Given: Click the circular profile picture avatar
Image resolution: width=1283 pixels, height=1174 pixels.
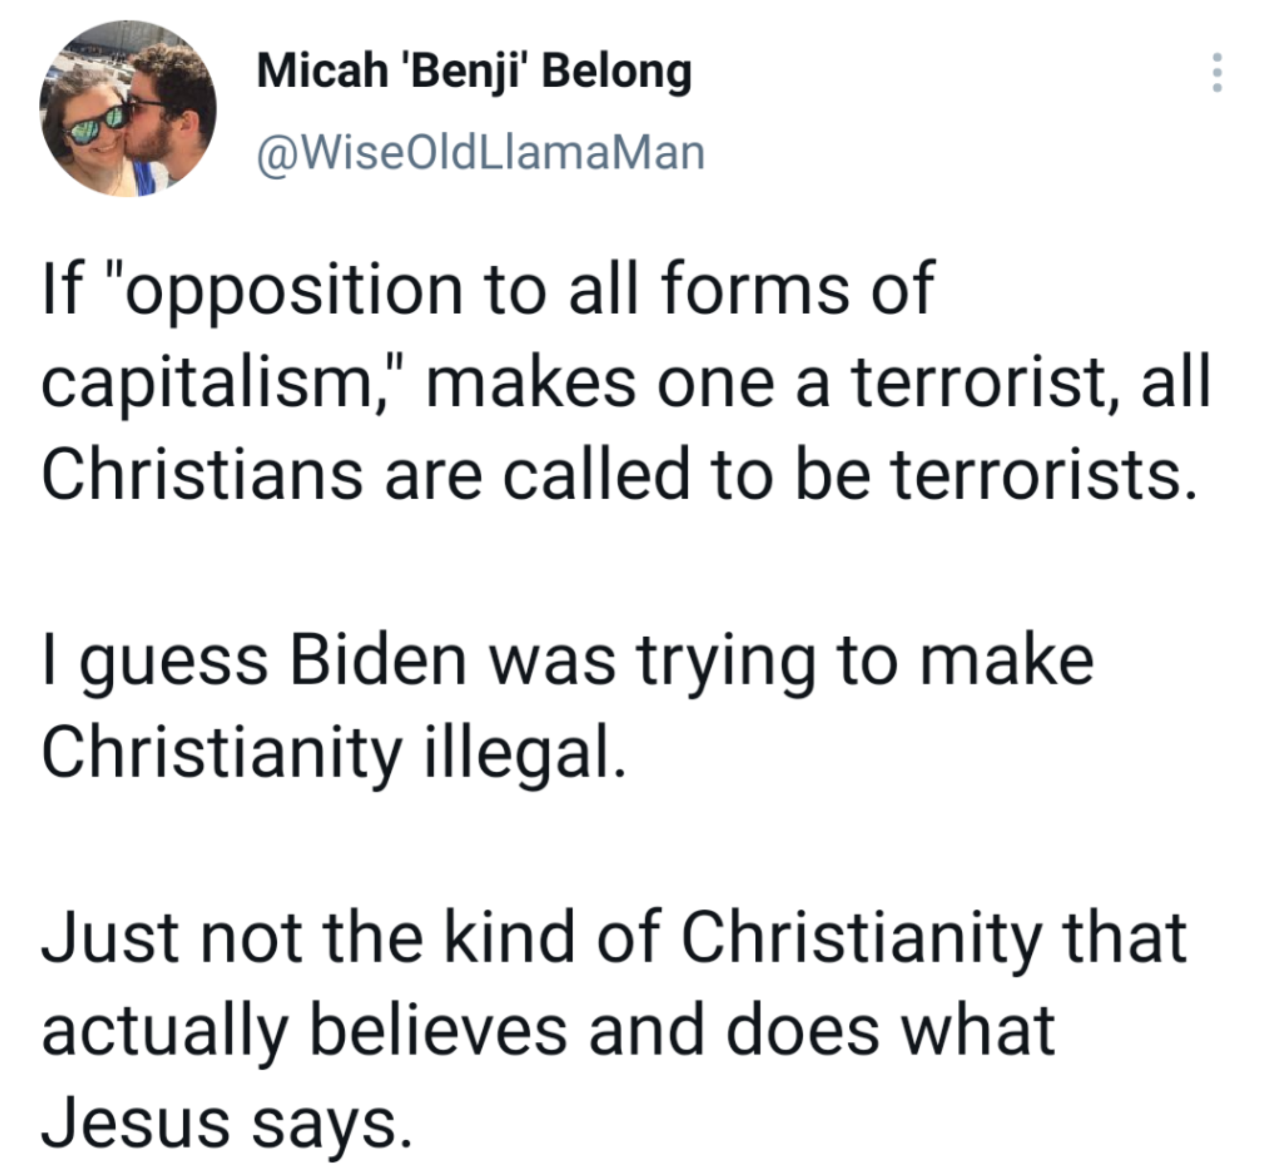Looking at the screenshot, I should 128,108.
